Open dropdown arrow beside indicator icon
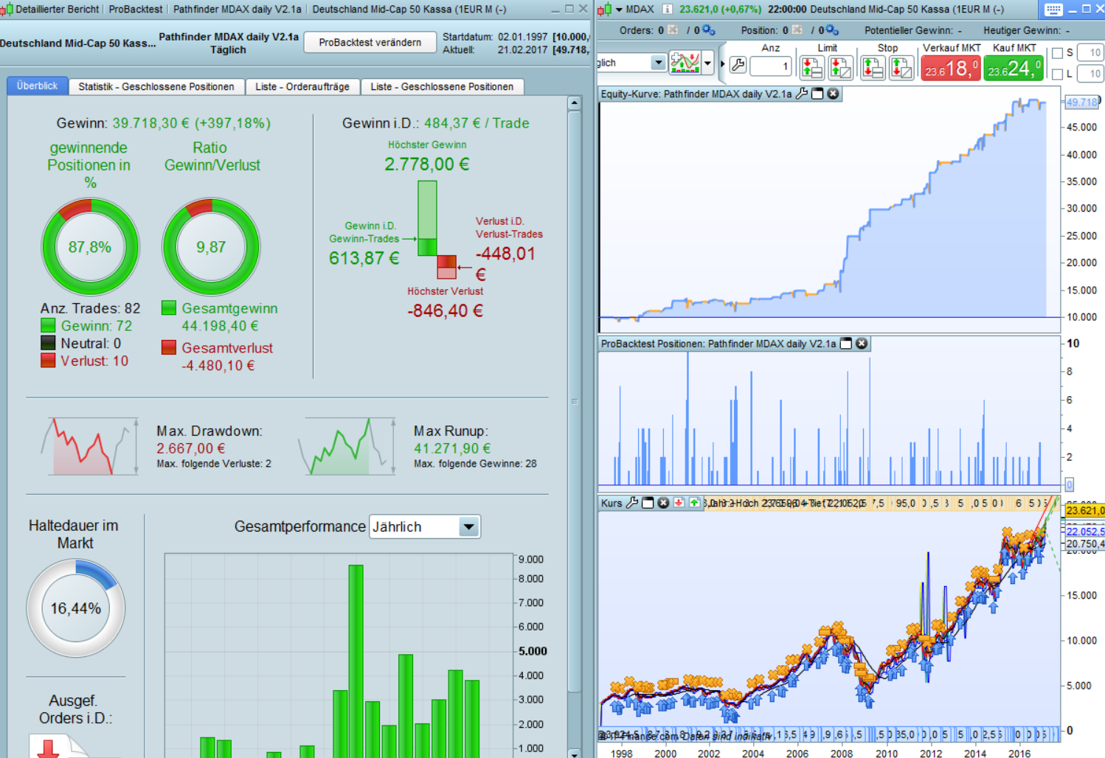The width and height of the screenshot is (1105, 758). tap(707, 63)
